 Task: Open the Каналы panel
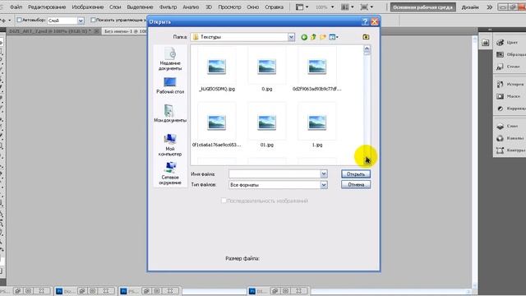click(510, 138)
